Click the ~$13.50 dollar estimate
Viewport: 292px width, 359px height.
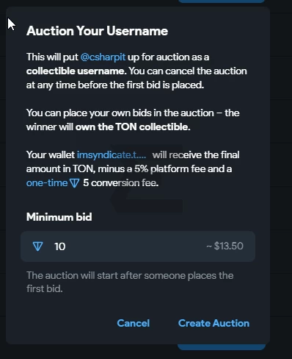coord(225,246)
